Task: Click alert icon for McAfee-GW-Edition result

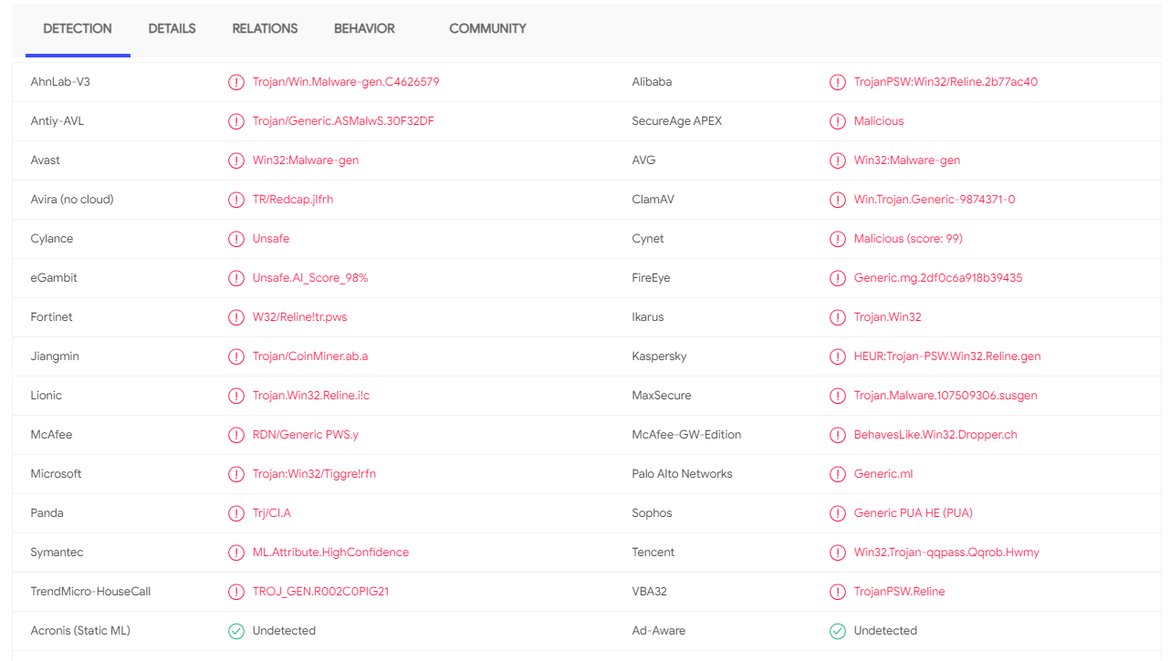Action: click(x=838, y=435)
